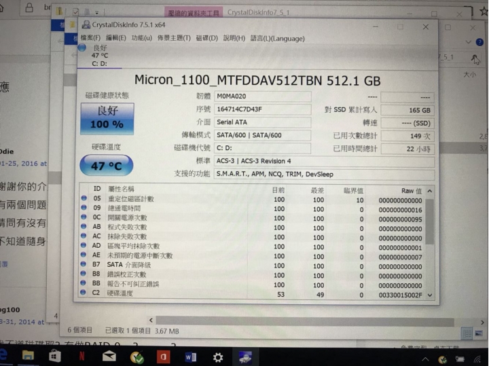Click the rotation rate value ---- (SSD)

coord(407,123)
